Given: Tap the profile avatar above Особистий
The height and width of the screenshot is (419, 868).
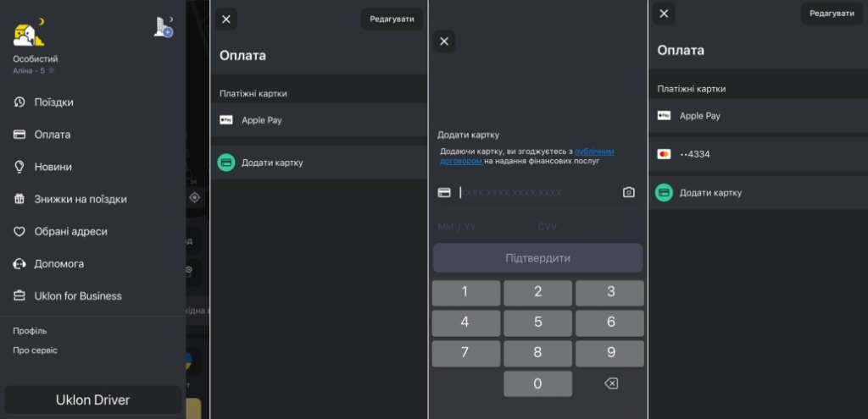Looking at the screenshot, I should tap(29, 33).
